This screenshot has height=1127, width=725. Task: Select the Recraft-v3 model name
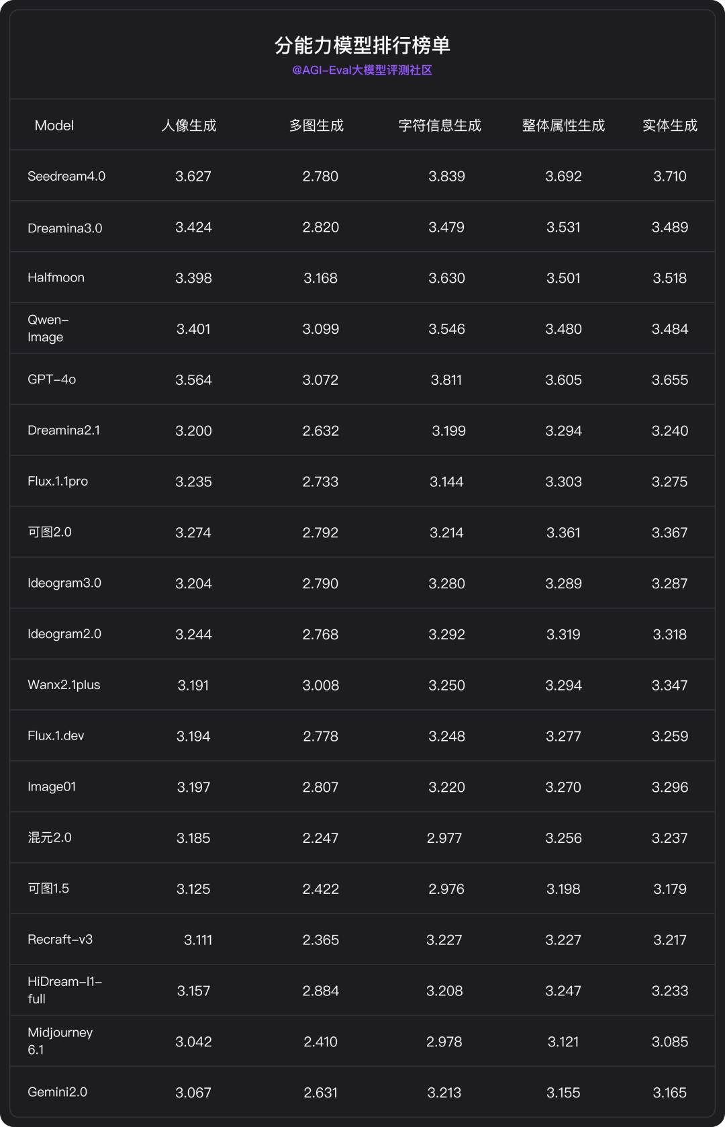[60, 940]
